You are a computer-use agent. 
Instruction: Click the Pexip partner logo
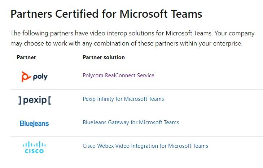pos(34,100)
